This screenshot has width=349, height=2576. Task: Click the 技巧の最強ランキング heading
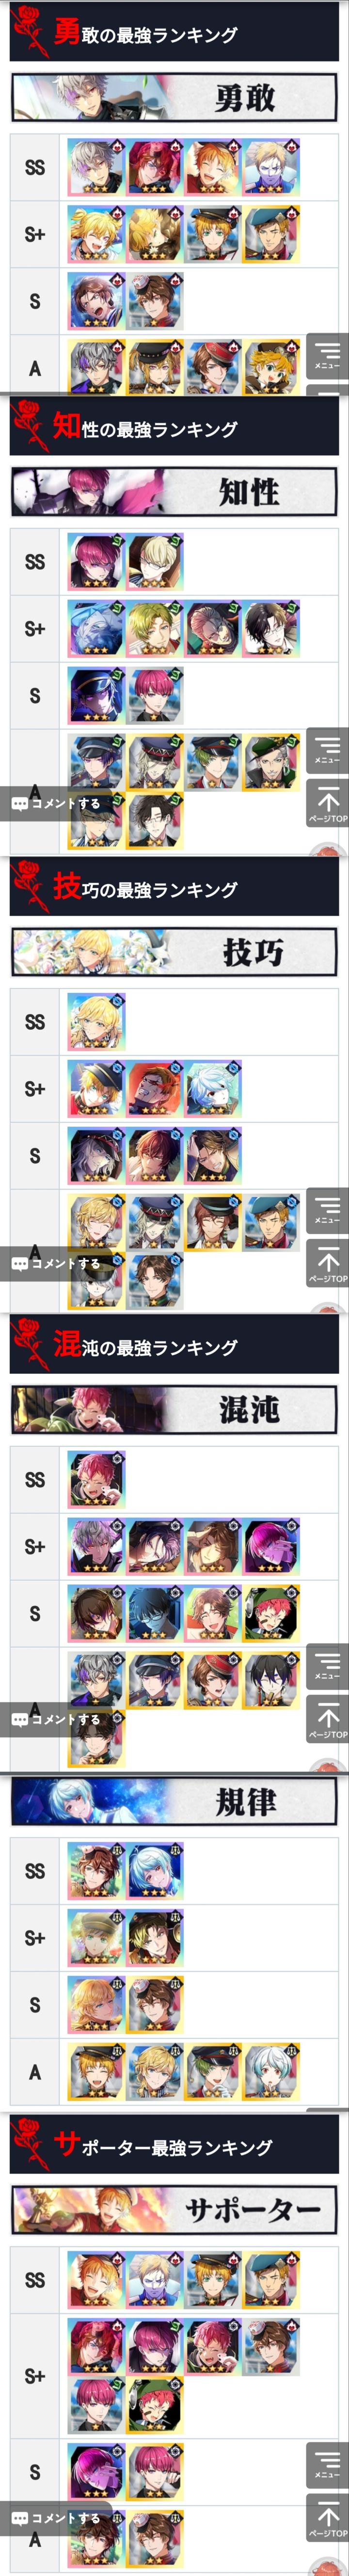coord(145,888)
